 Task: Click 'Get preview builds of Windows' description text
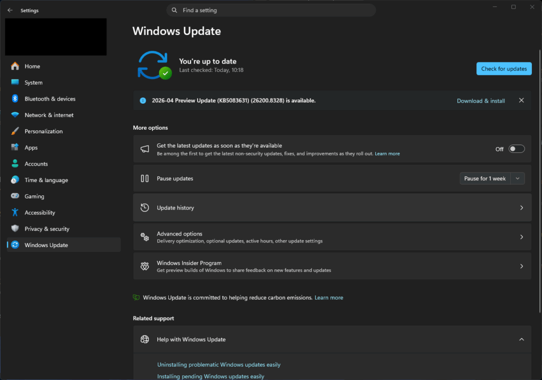click(x=243, y=270)
